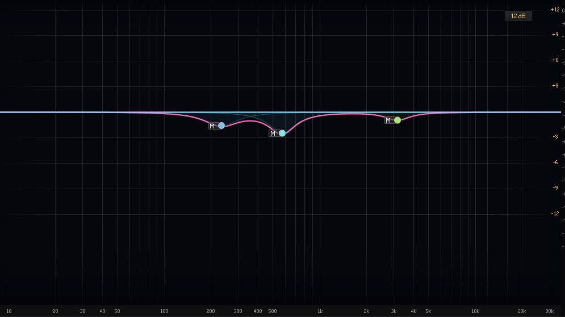Click the 2k frequency axis label
This screenshot has height=317, width=565.
[x=366, y=311]
